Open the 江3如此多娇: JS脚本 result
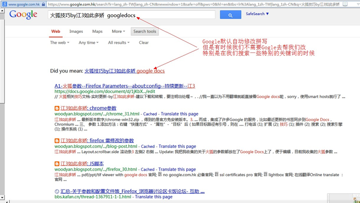 82,164
